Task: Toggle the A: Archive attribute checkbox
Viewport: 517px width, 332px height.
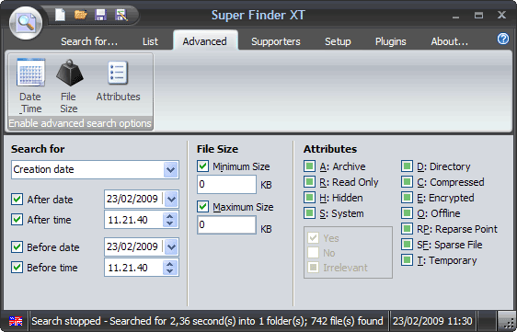Action: [x=309, y=166]
